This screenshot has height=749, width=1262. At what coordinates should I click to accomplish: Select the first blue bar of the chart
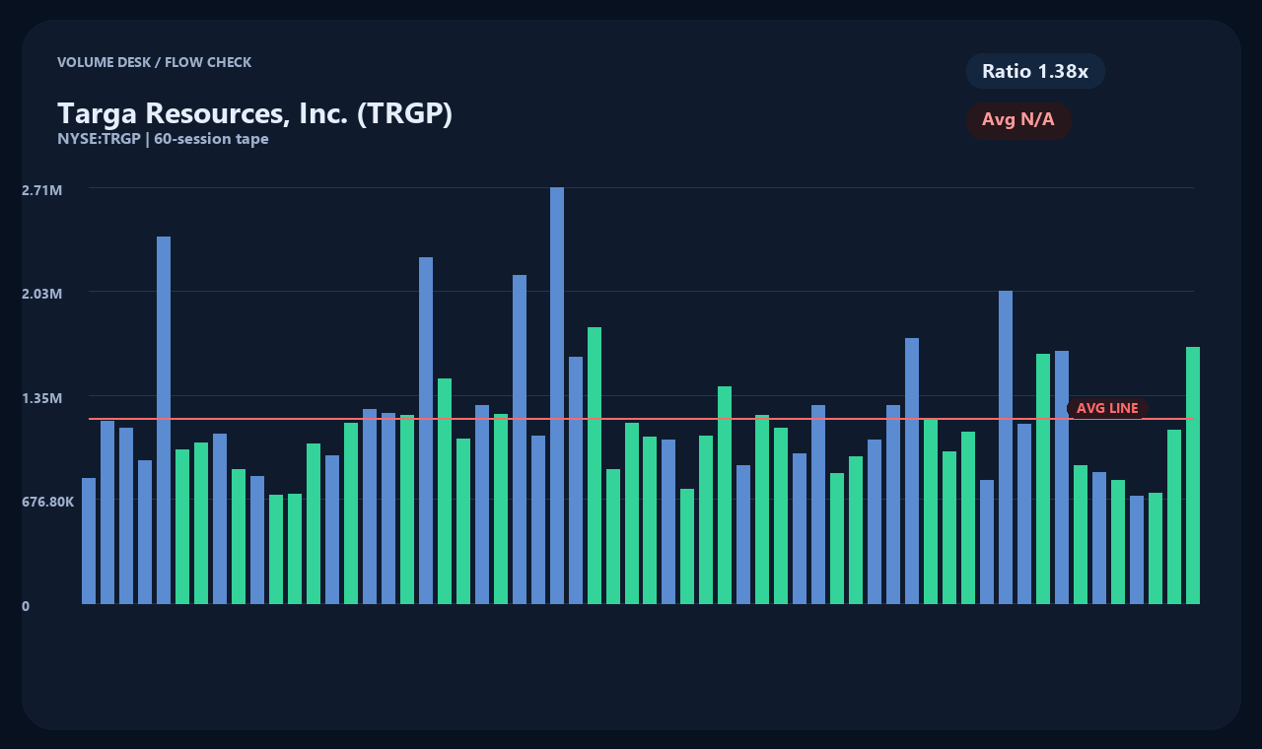(89, 541)
